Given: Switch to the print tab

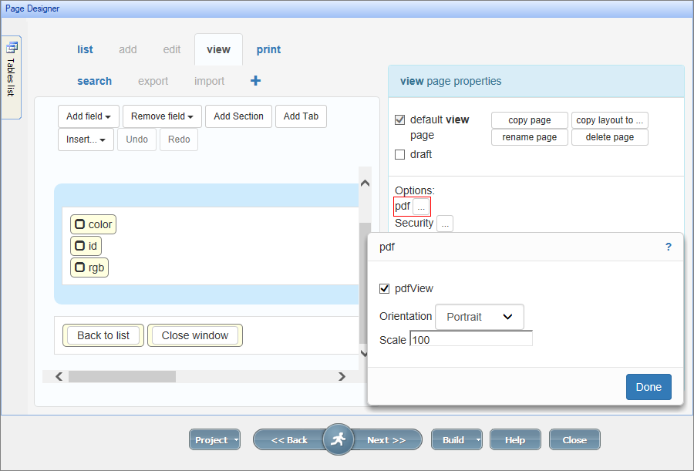Looking at the screenshot, I should [268, 49].
